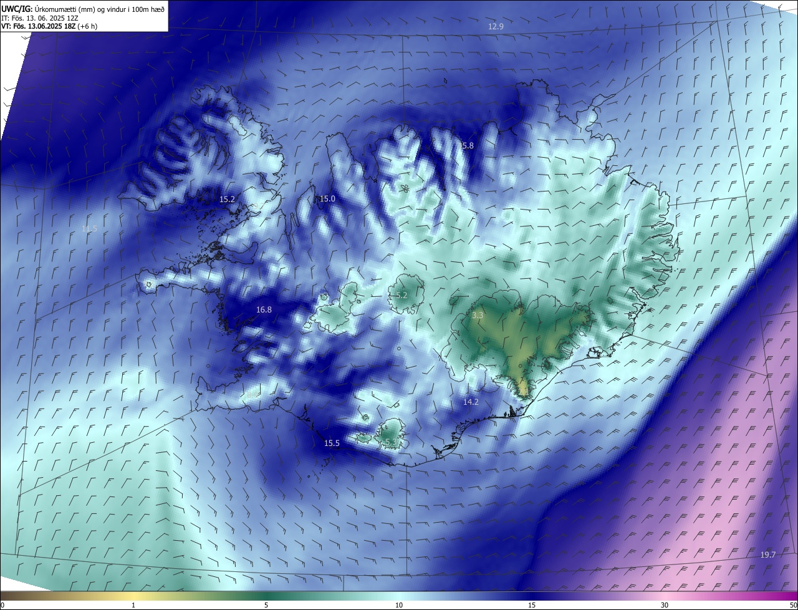
Task: Click the 30 tick on the color scale
Action: (x=665, y=605)
